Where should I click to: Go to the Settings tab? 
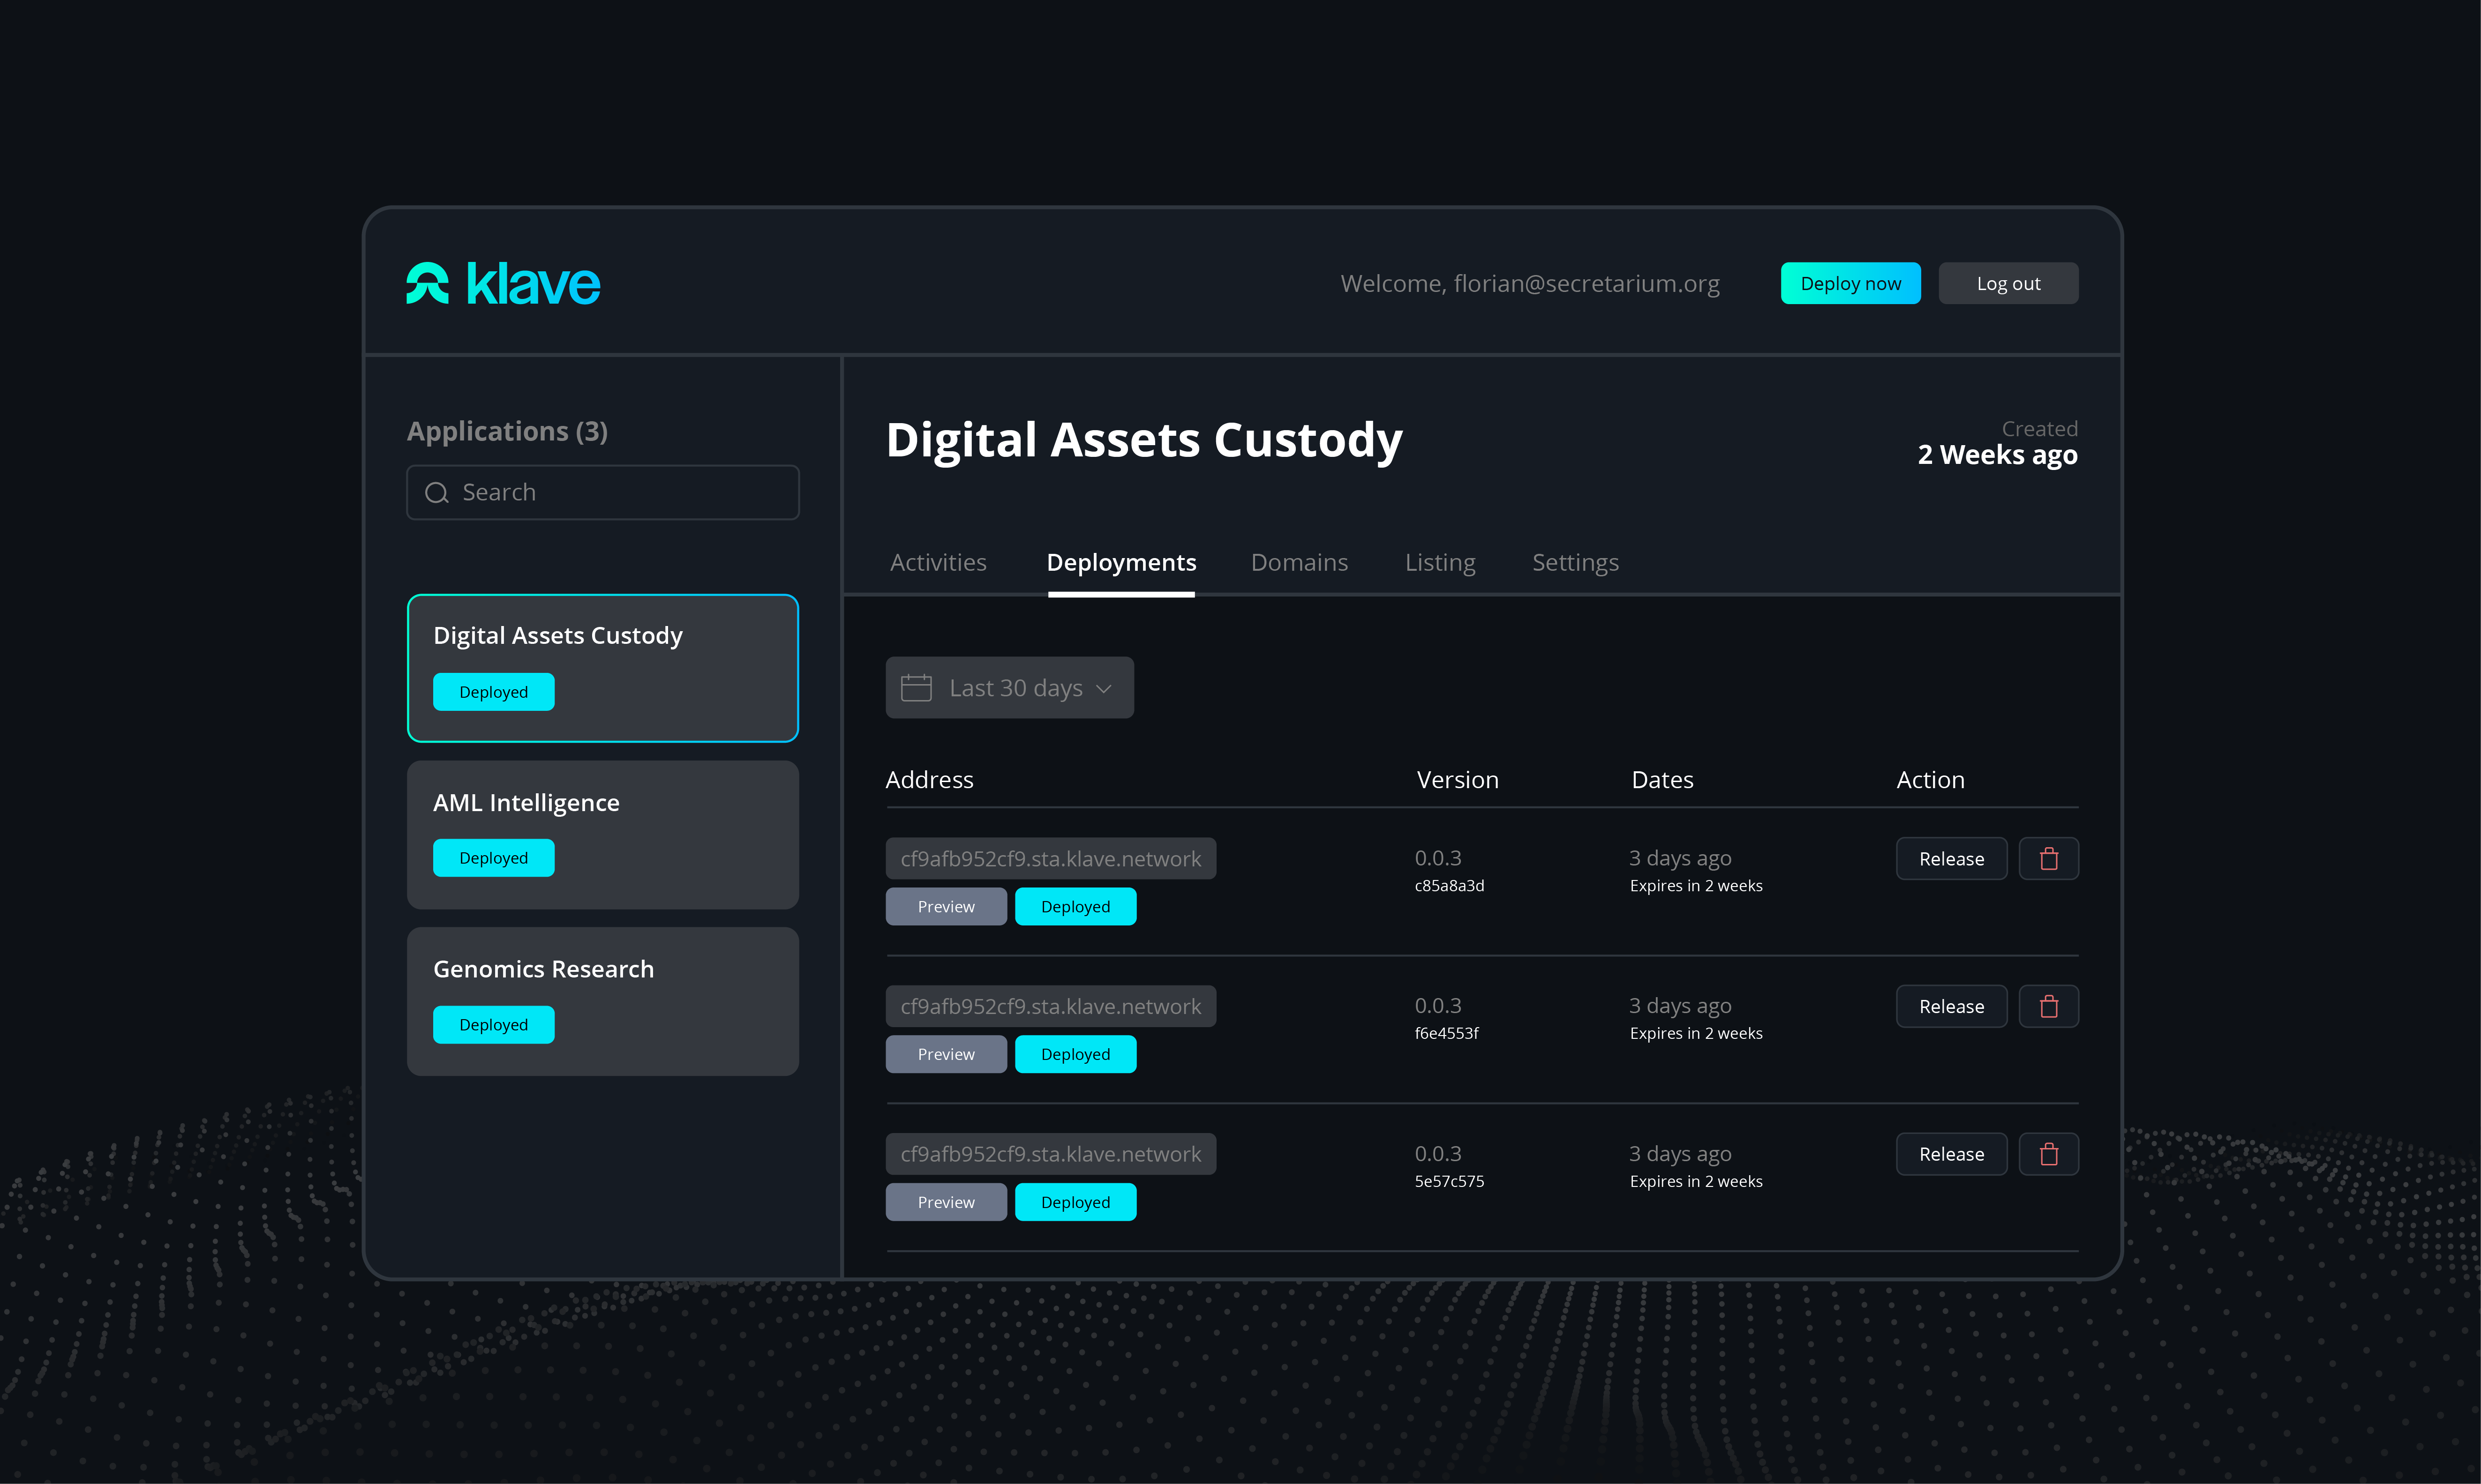click(1576, 562)
